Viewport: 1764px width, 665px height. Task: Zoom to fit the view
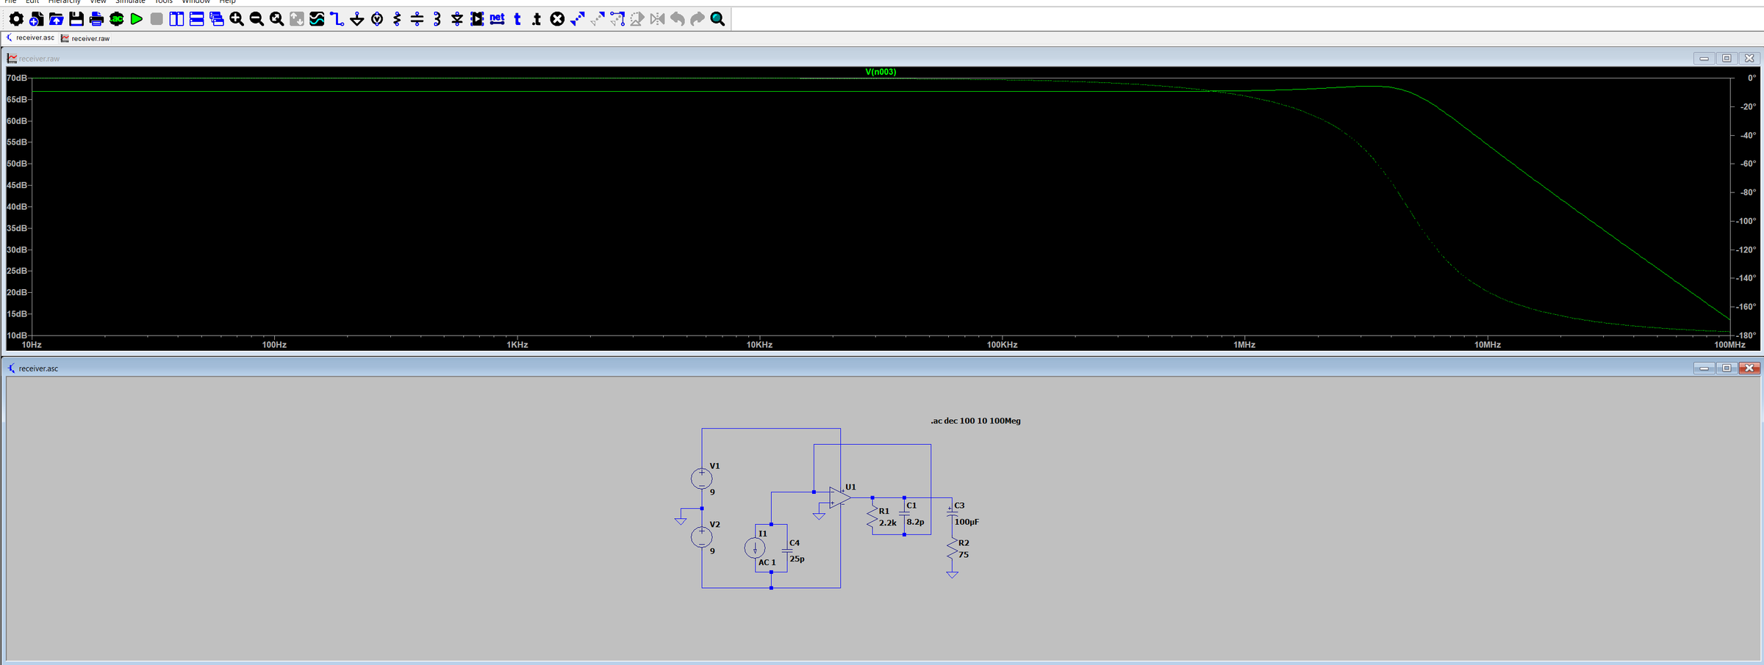(276, 19)
